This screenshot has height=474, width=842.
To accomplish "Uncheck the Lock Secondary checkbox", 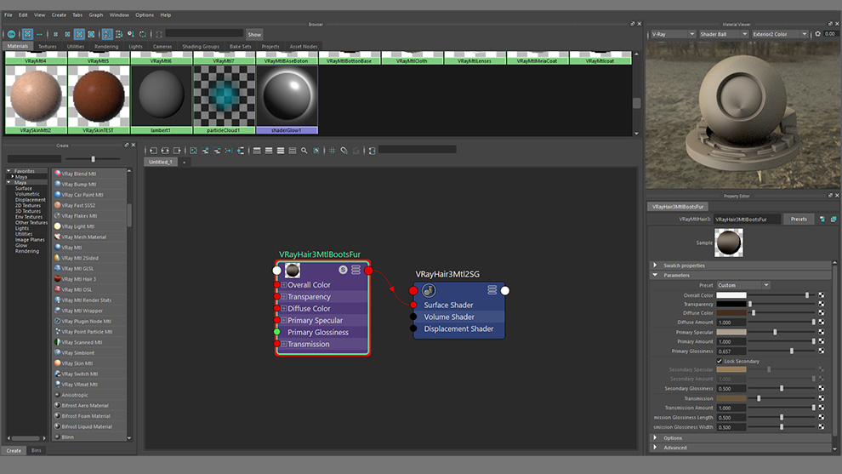I will [720, 361].
